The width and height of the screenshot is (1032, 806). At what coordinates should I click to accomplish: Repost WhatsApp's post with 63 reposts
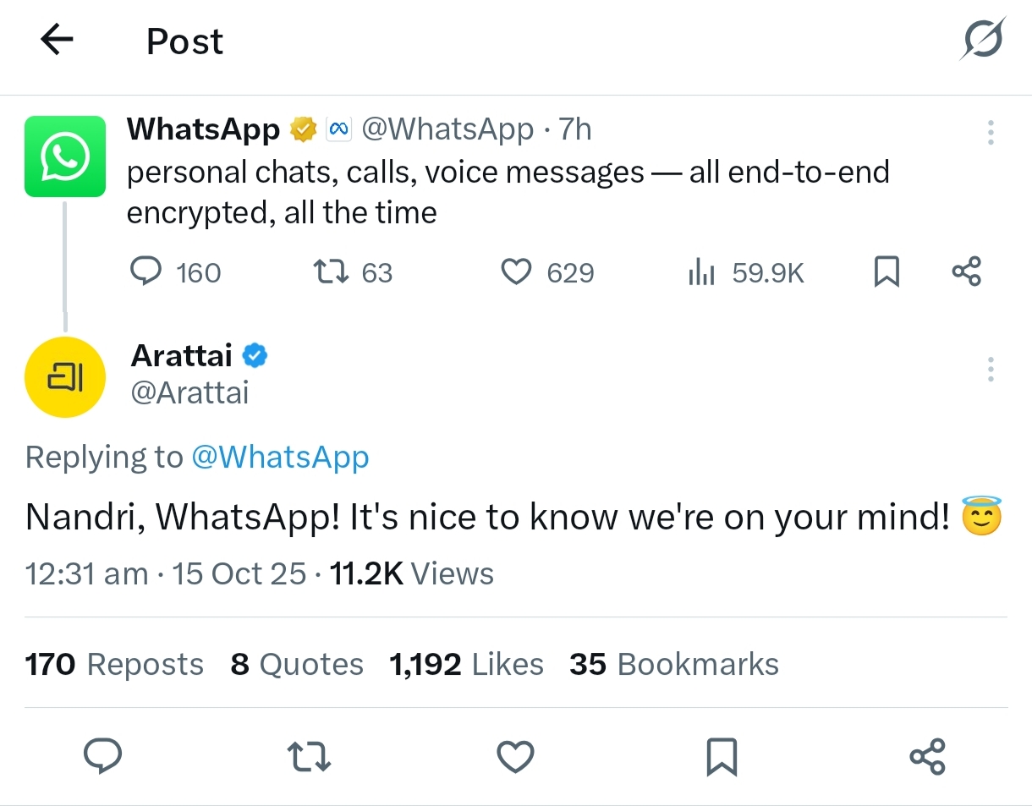pos(329,271)
